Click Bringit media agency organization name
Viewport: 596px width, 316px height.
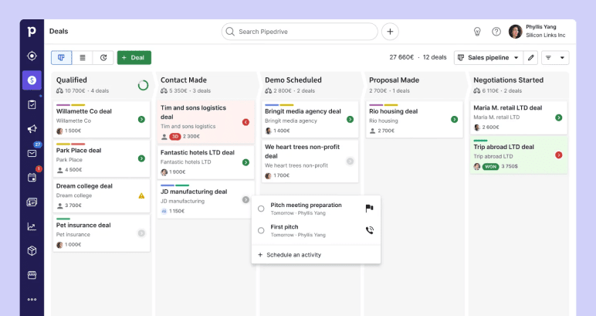coord(291,121)
